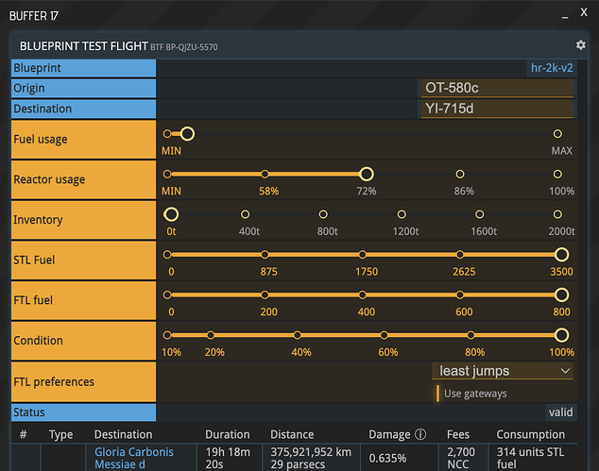Select the 2,700 NCC fees cell
Image resolution: width=599 pixels, height=471 pixels.
point(463,458)
